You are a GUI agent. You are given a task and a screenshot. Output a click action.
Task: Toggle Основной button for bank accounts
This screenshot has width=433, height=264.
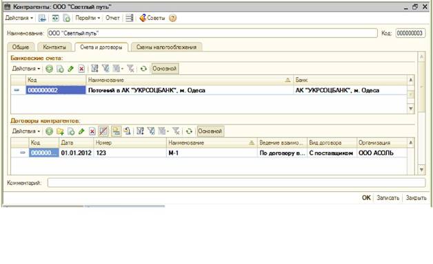coord(165,69)
